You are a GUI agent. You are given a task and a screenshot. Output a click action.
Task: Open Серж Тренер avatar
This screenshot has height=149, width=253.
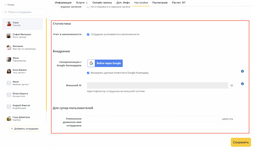pyautogui.click(x=9, y=24)
